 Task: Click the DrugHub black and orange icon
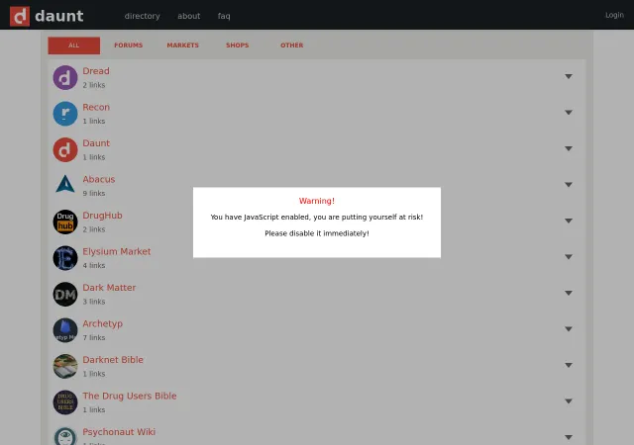[65, 222]
